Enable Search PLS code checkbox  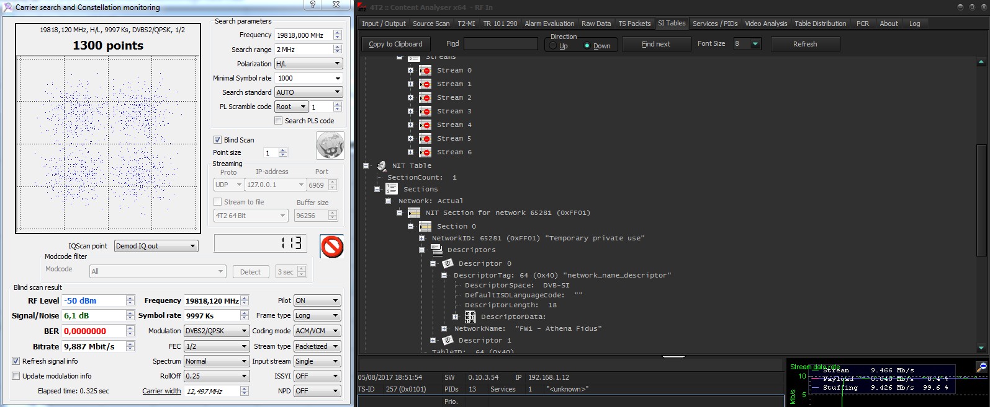(x=279, y=121)
